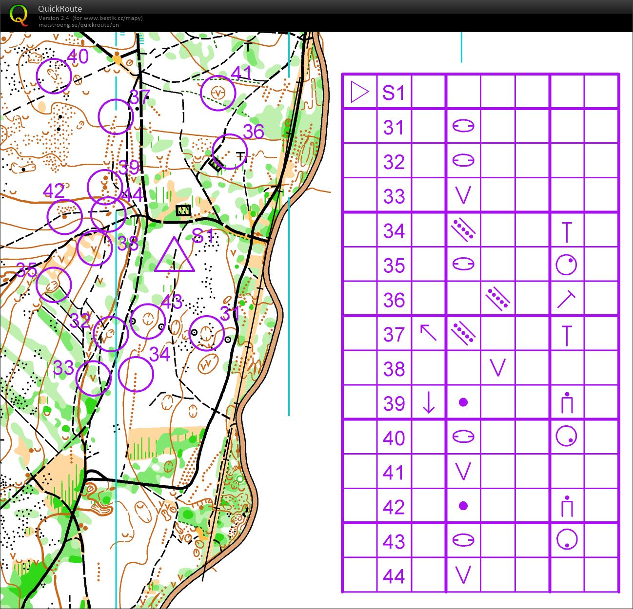Select the dotted broken-ground symbol in row 34

(463, 230)
